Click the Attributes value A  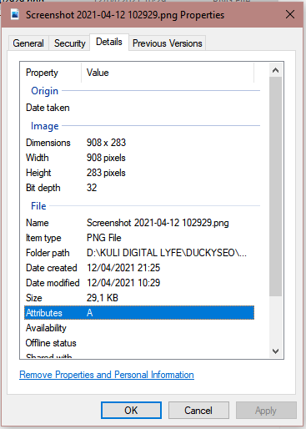(x=89, y=313)
